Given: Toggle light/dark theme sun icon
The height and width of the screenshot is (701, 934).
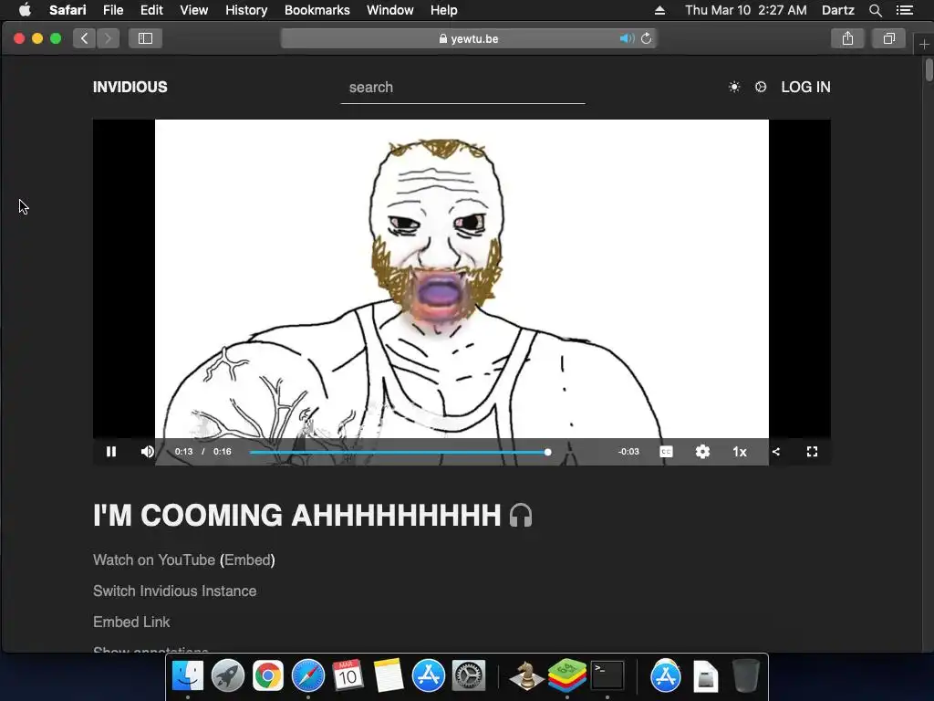Looking at the screenshot, I should coord(734,87).
